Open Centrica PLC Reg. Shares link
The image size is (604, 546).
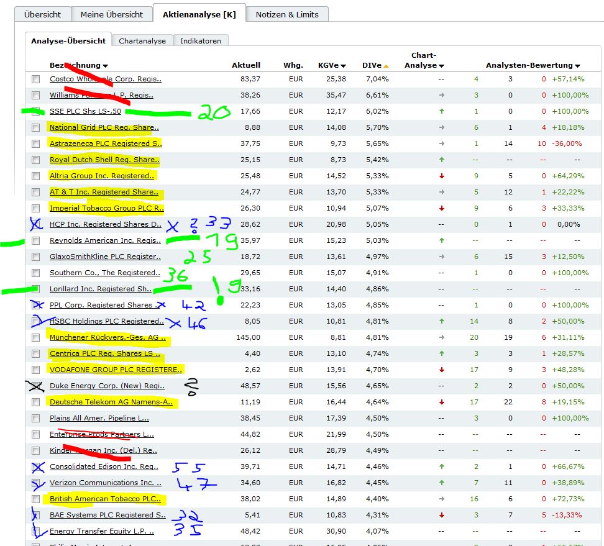click(105, 353)
